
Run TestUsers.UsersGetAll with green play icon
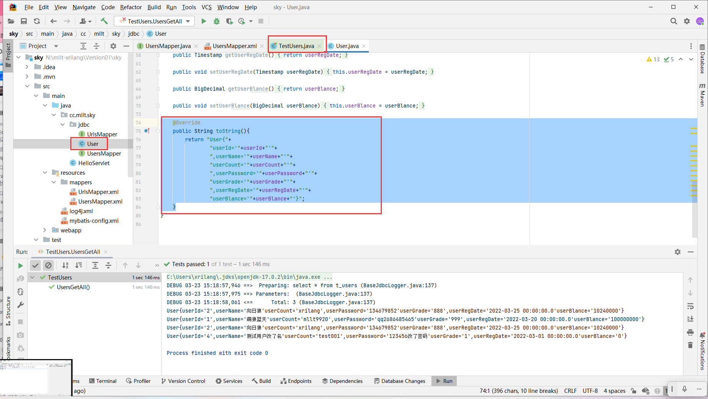pyautogui.click(x=204, y=21)
